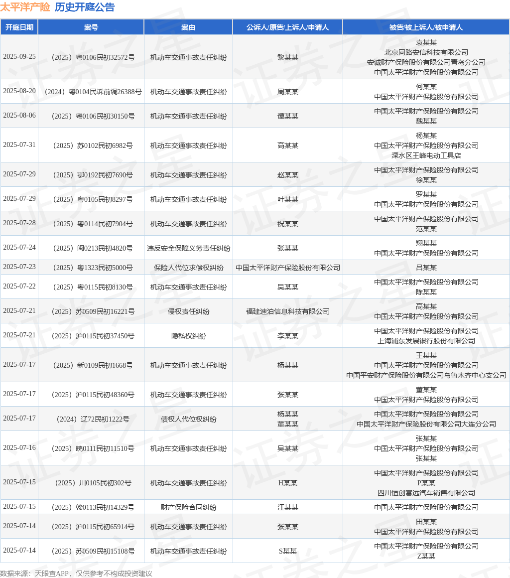Click cause 保险人代位求偿权纠纷
510x578 pixels.
(x=188, y=268)
